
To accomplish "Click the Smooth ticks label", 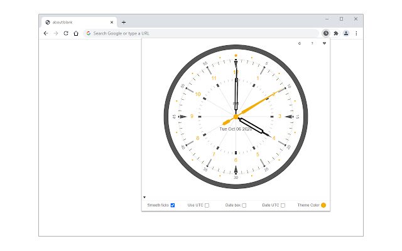I will point(158,205).
